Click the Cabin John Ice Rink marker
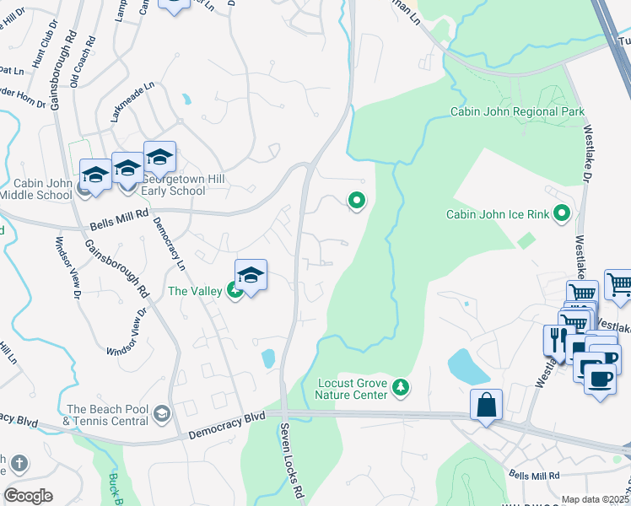Image resolution: width=631 pixels, height=506 pixels. point(562,213)
